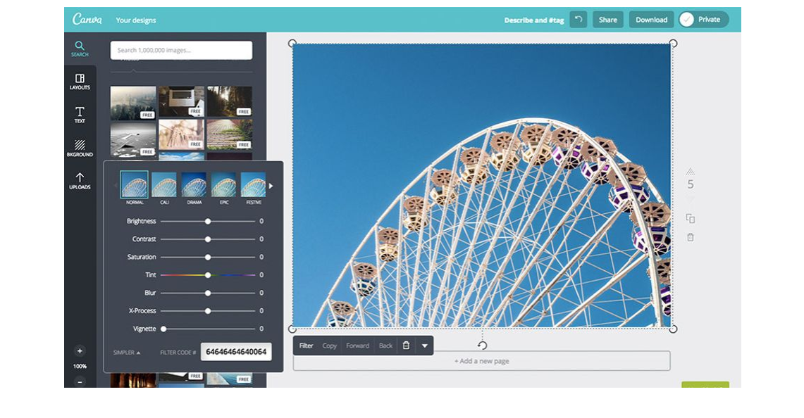Viewport: 804px width, 418px height.
Task: Select the foggy city skyline photo
Action: (132, 102)
